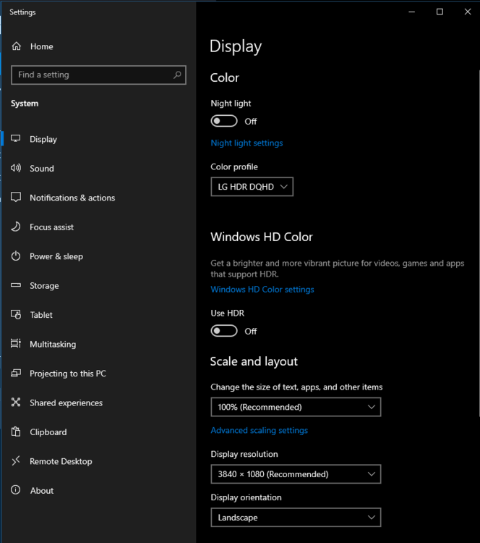Image resolution: width=480 pixels, height=543 pixels.
Task: Expand the Display orientation dropdown
Action: pos(295,518)
